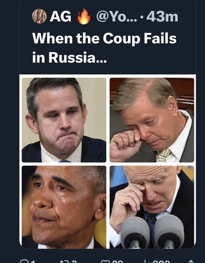Open photo of man behind two microphones

pos(152,207)
